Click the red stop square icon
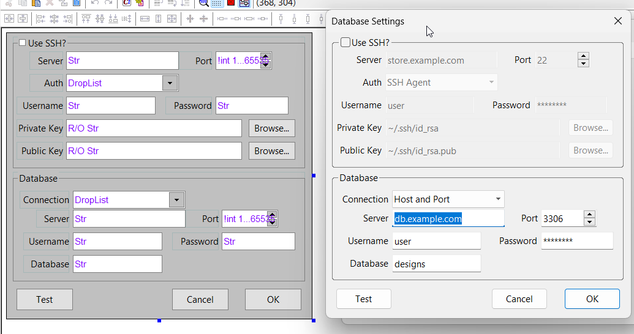Screen dimensions: 634x334 pos(231,2)
